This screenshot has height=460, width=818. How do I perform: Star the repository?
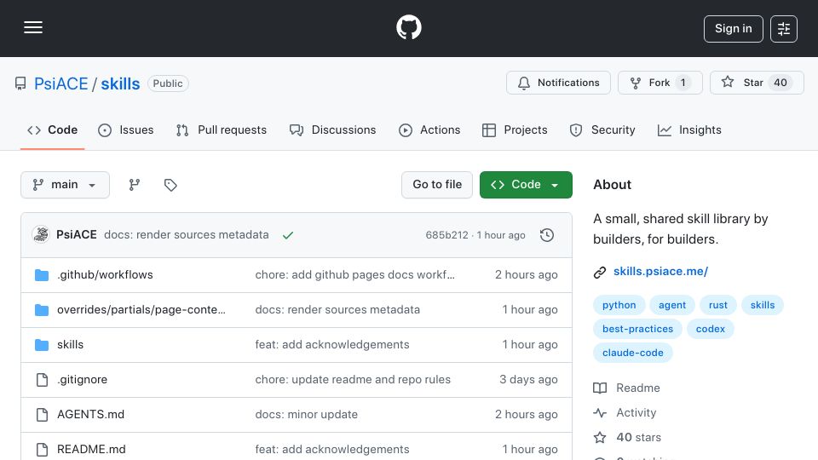757,83
